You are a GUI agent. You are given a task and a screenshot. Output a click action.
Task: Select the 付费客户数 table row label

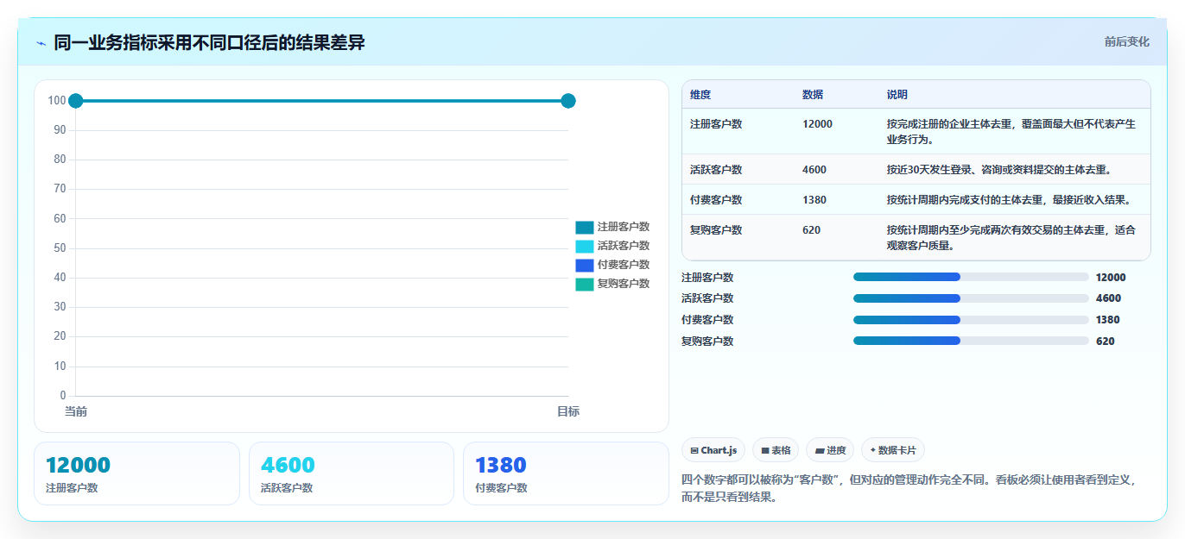coord(716,200)
